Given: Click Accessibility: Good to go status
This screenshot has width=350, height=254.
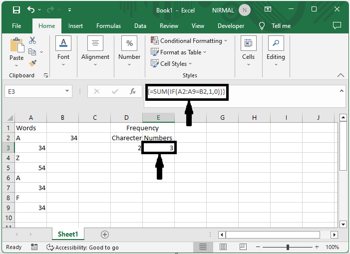Looking at the screenshot, I should tap(82, 248).
